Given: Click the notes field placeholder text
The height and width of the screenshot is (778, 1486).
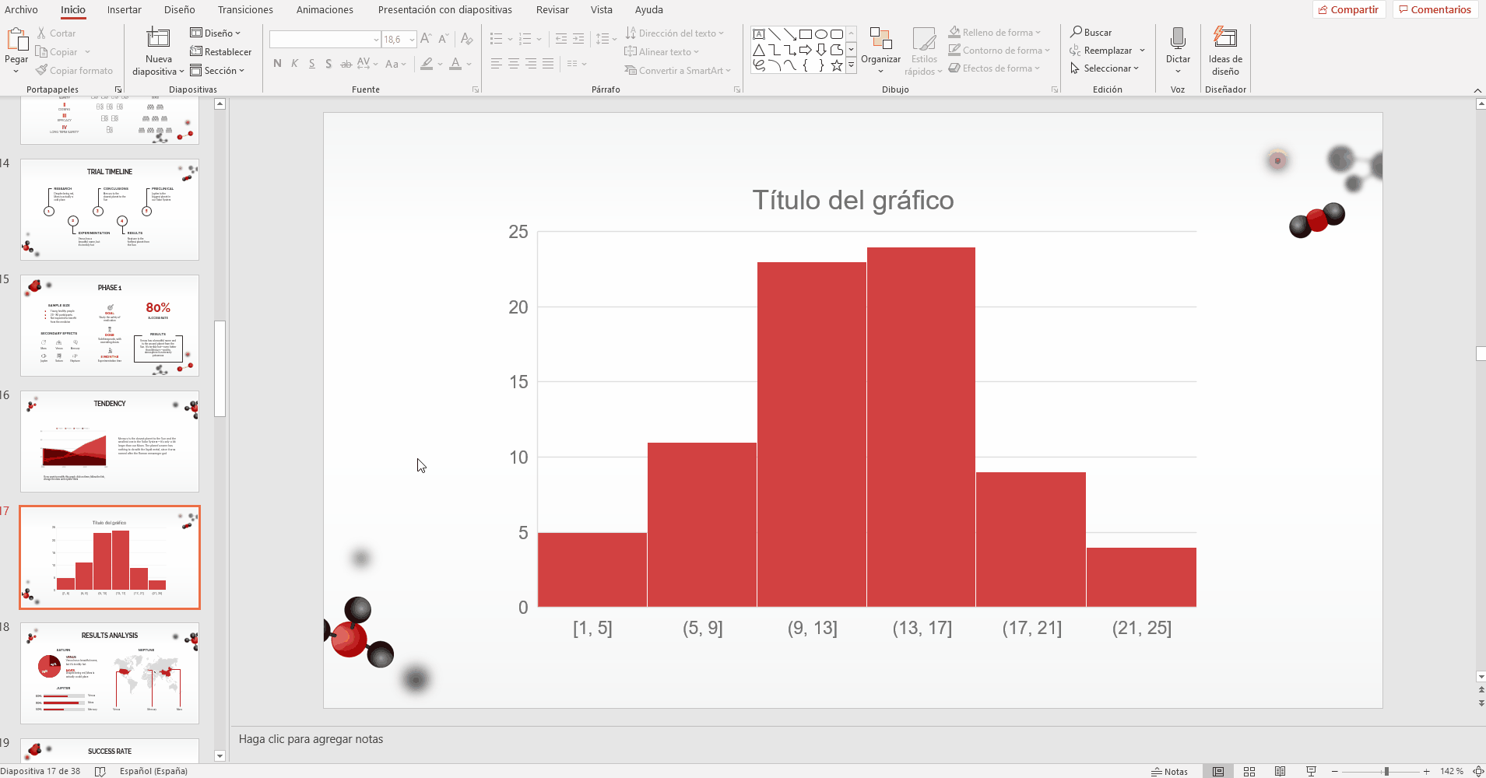Looking at the screenshot, I should pos(311,739).
